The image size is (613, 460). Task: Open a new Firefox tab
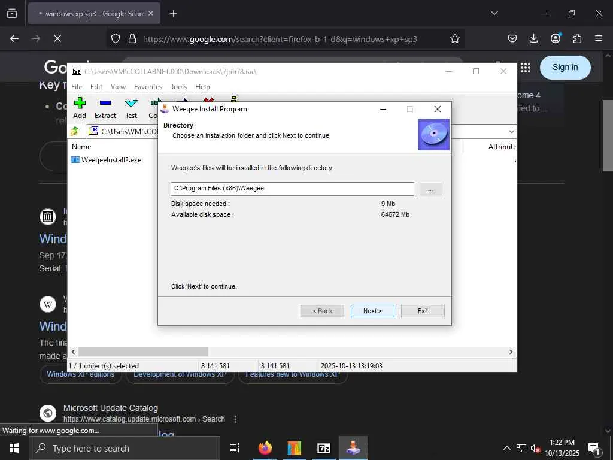pos(173,14)
